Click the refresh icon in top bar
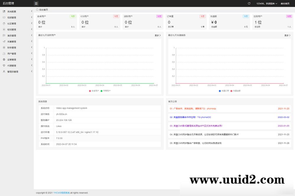295x196 pixels. click(249, 4)
